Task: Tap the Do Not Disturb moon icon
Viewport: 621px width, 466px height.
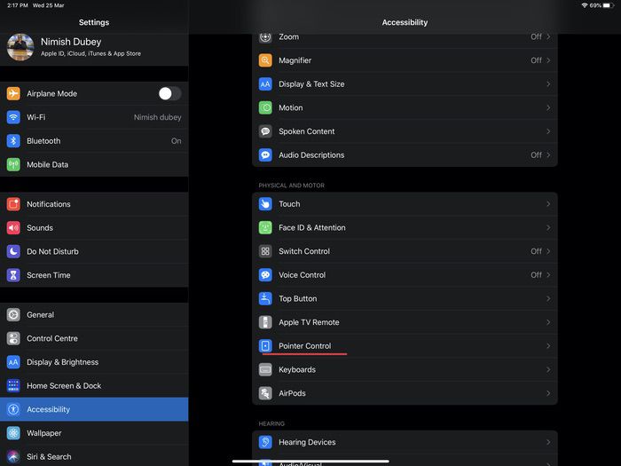Action: [x=13, y=251]
